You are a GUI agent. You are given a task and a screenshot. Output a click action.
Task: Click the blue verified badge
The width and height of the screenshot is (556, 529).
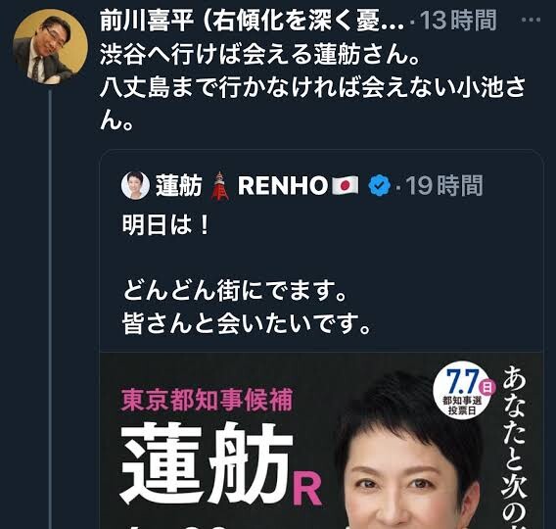379,185
